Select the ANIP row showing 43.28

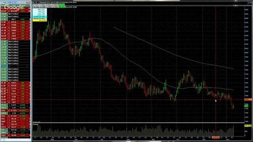tap(15, 121)
